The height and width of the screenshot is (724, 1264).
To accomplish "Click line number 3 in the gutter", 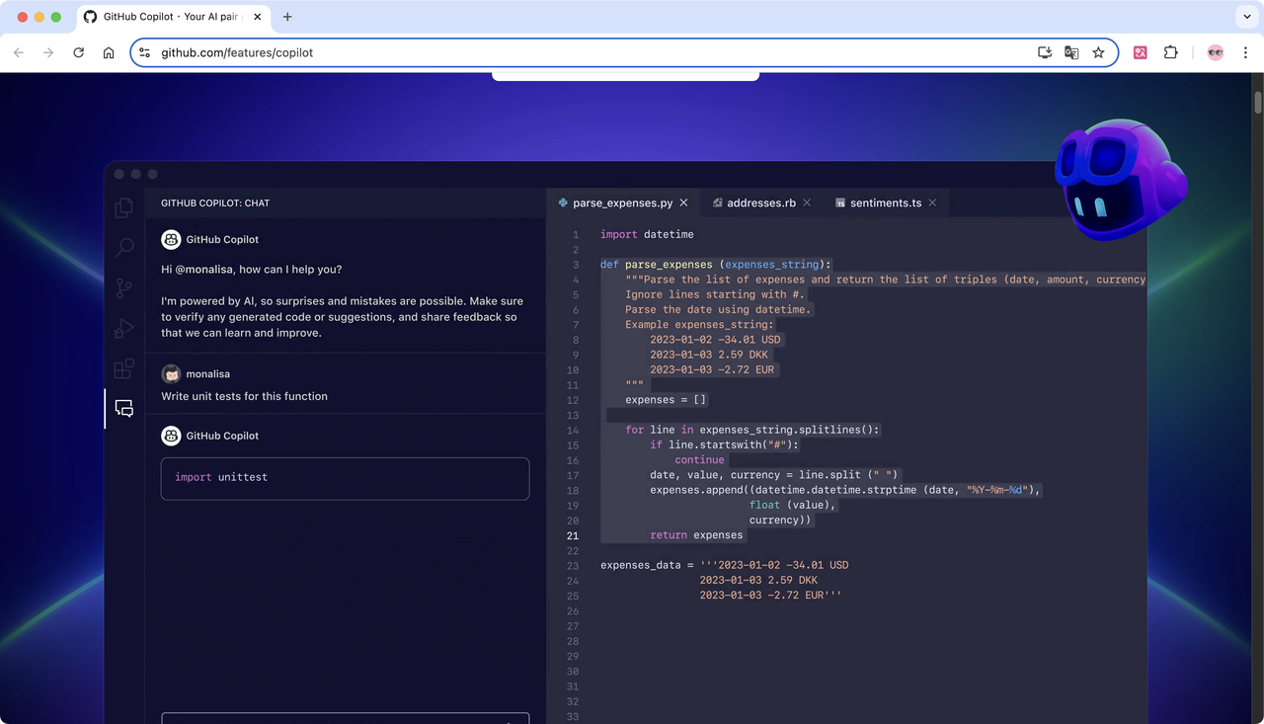I will point(575,265).
